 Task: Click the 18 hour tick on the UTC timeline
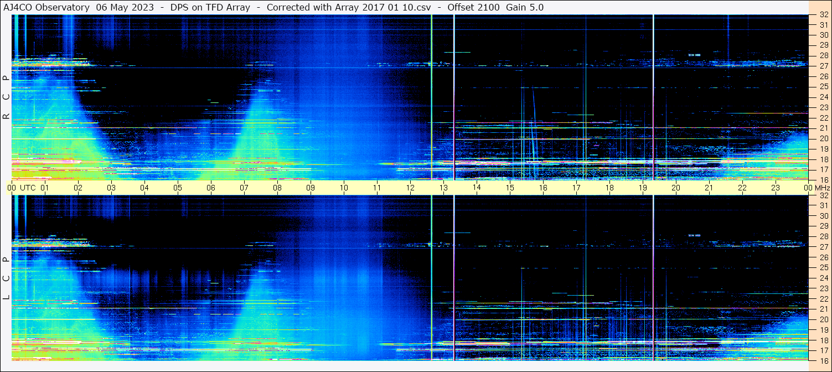609,188
